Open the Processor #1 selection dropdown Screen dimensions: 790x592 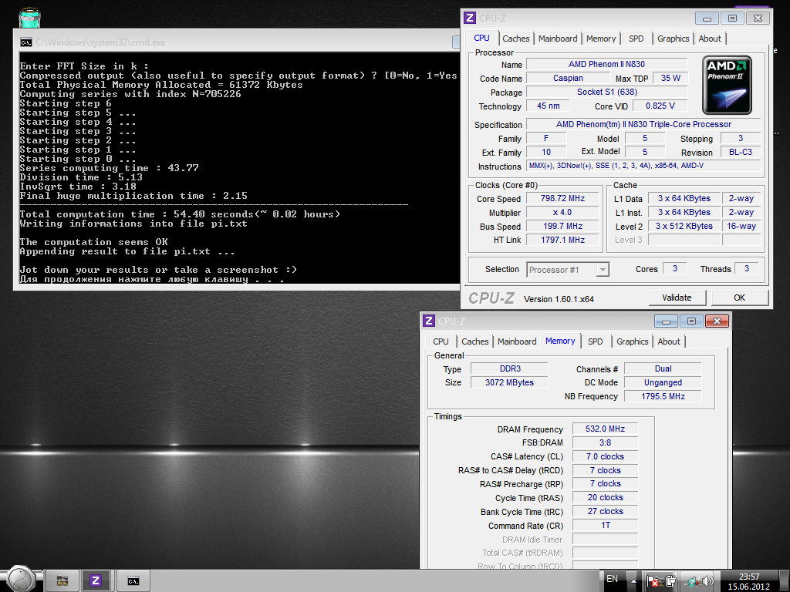568,270
